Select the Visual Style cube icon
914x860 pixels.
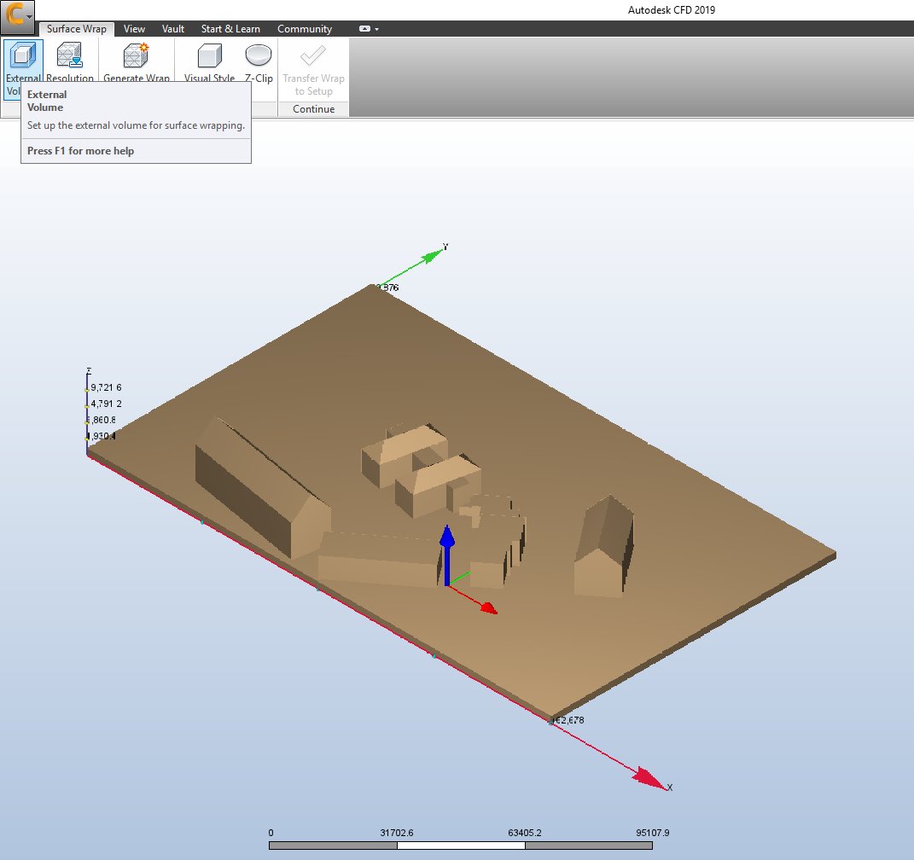[x=209, y=57]
